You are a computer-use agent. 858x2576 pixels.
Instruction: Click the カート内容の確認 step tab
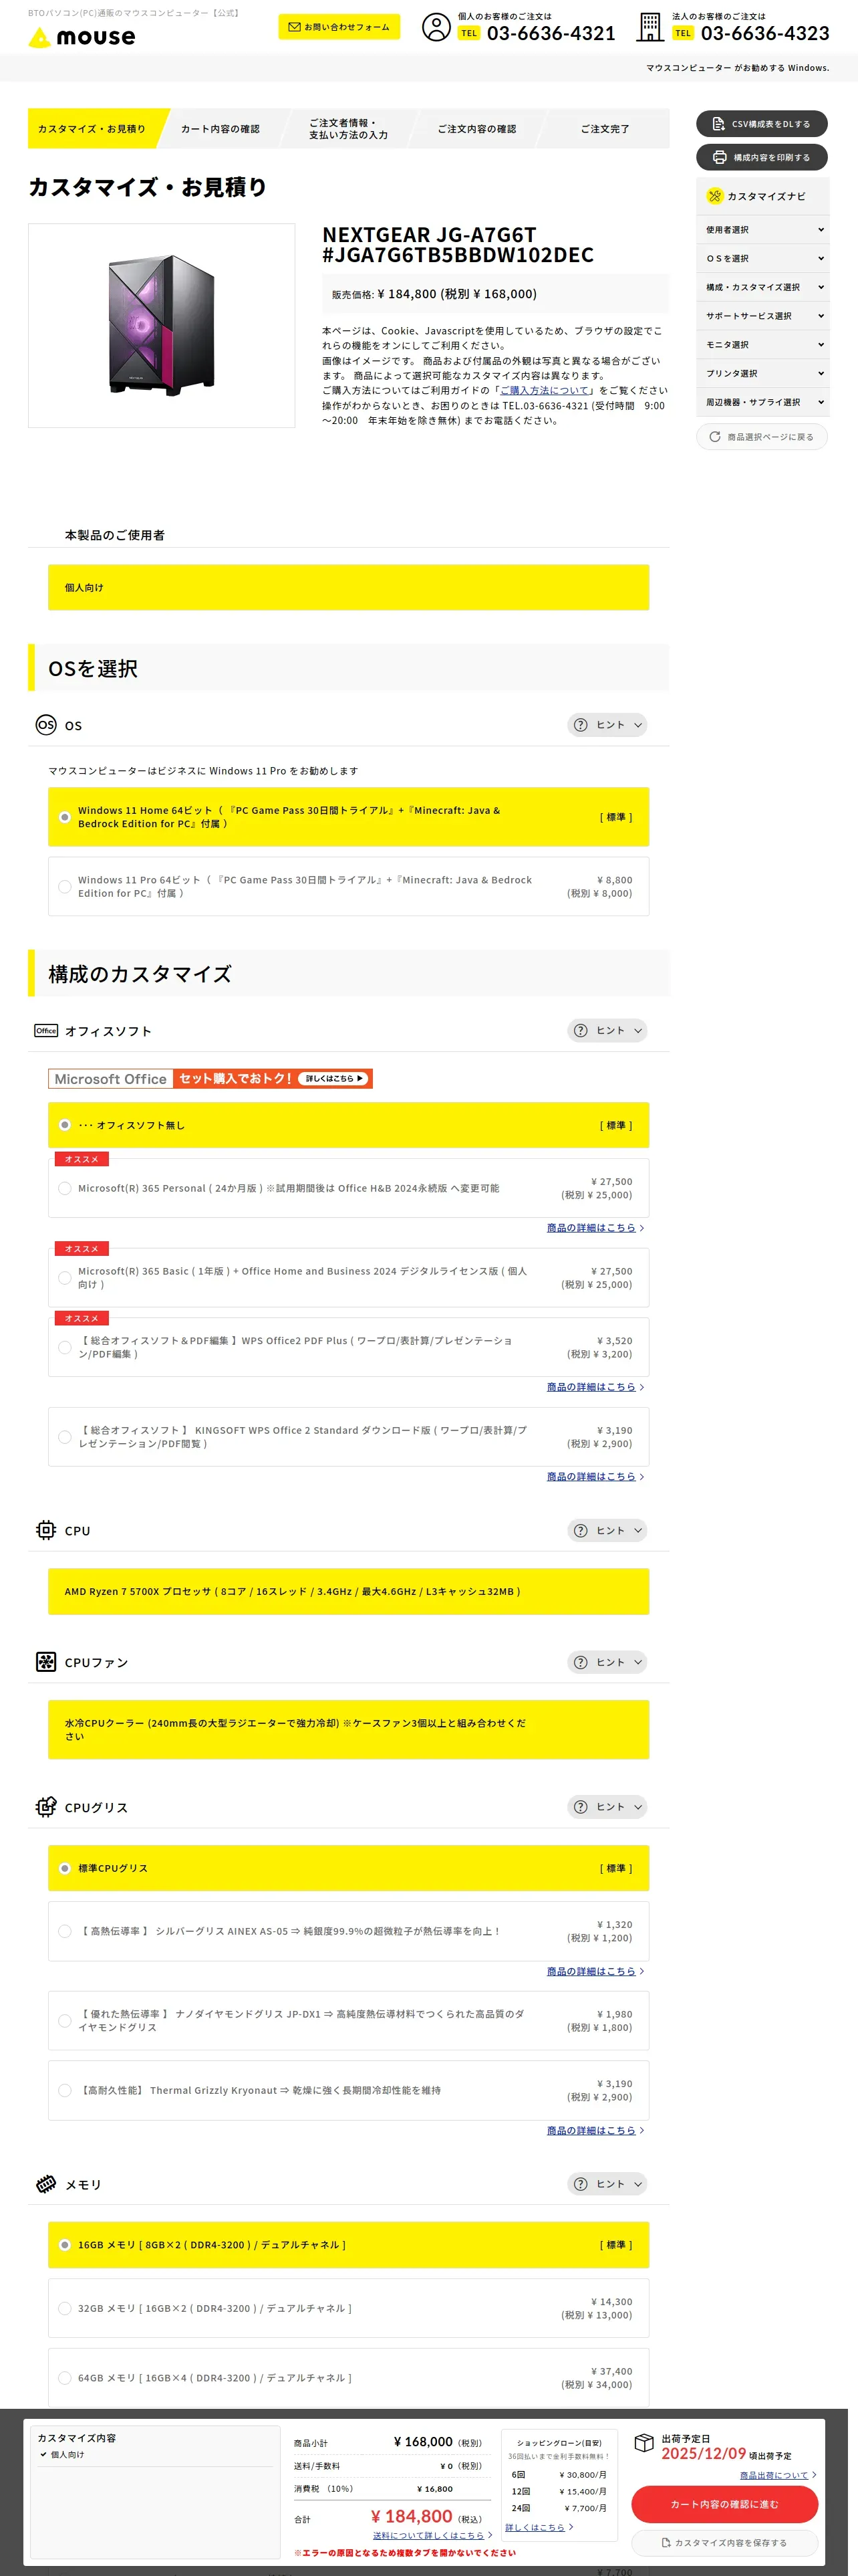pyautogui.click(x=221, y=128)
